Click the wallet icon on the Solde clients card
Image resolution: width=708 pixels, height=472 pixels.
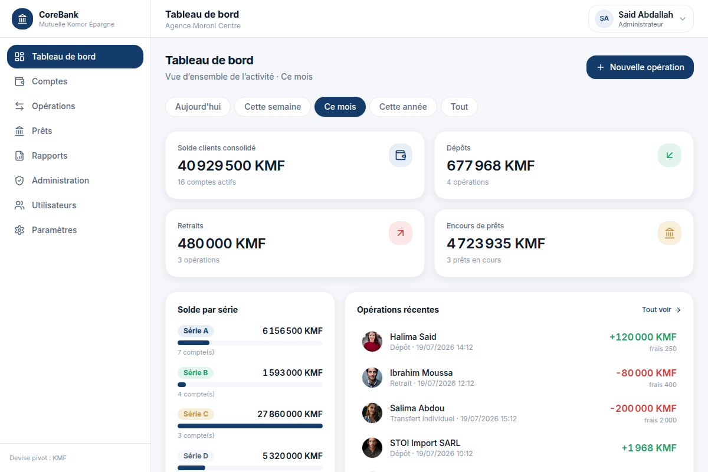pyautogui.click(x=401, y=155)
